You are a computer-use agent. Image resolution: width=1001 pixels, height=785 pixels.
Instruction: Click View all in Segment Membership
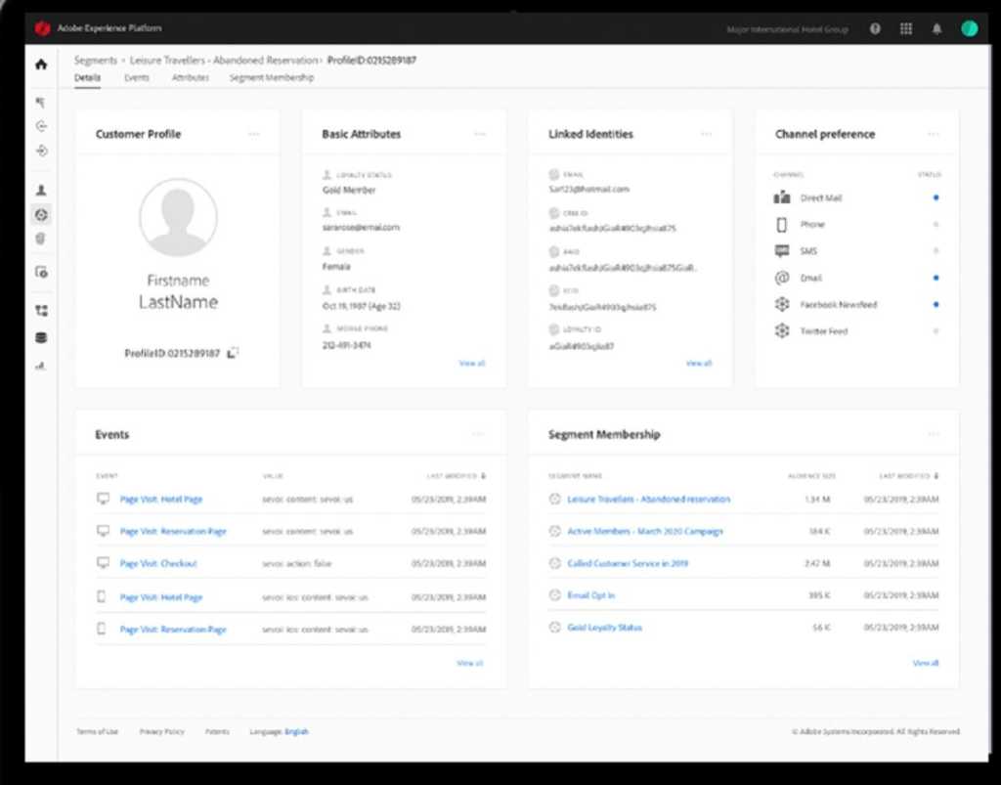[926, 663]
